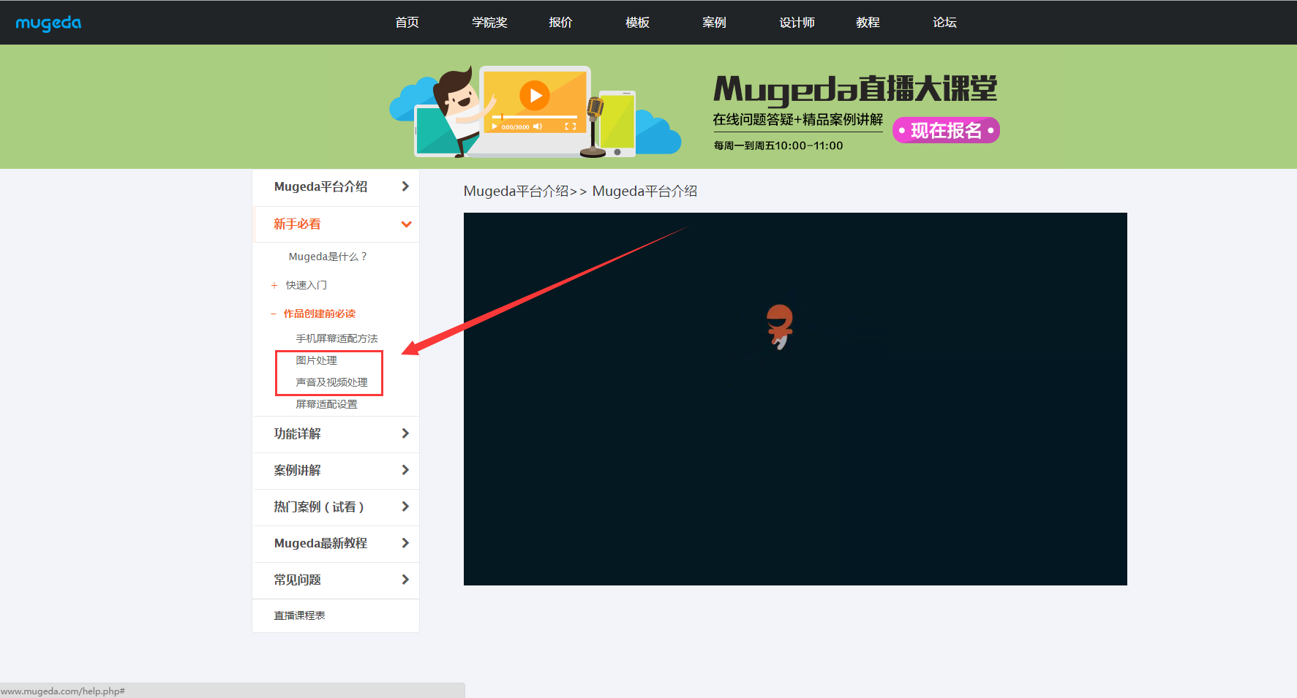Open the Mugeda最新教程 section
Screen dimensions: 1297x698
[320, 543]
